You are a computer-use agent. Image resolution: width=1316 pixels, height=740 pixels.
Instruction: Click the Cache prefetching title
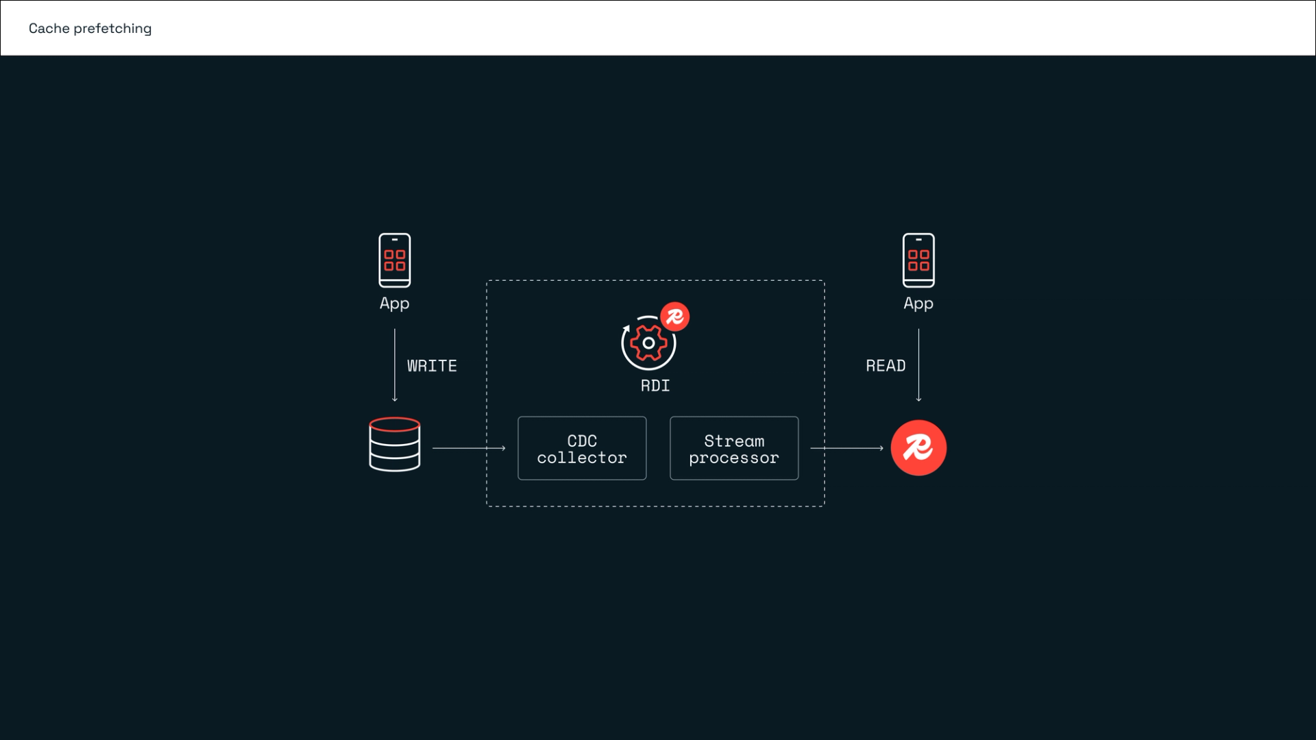pos(90,28)
